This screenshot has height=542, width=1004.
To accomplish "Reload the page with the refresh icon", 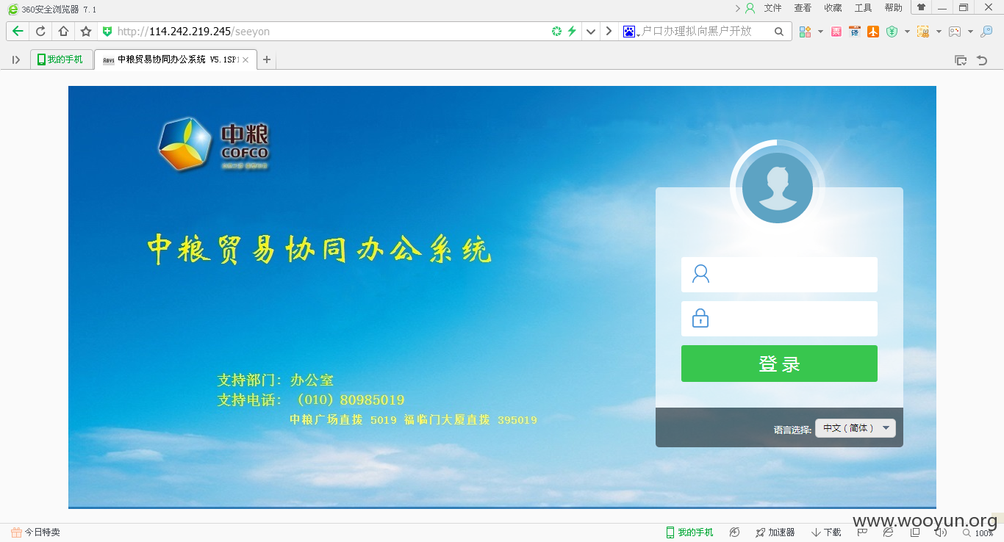I will pos(40,31).
